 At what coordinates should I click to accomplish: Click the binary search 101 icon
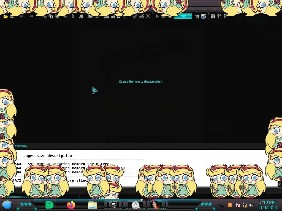point(57,16)
